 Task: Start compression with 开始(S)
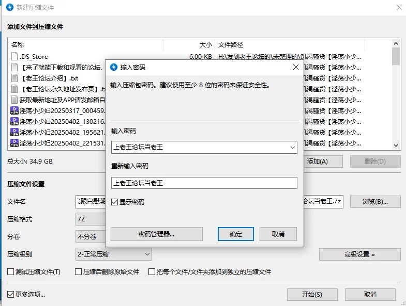pyautogui.click(x=312, y=294)
